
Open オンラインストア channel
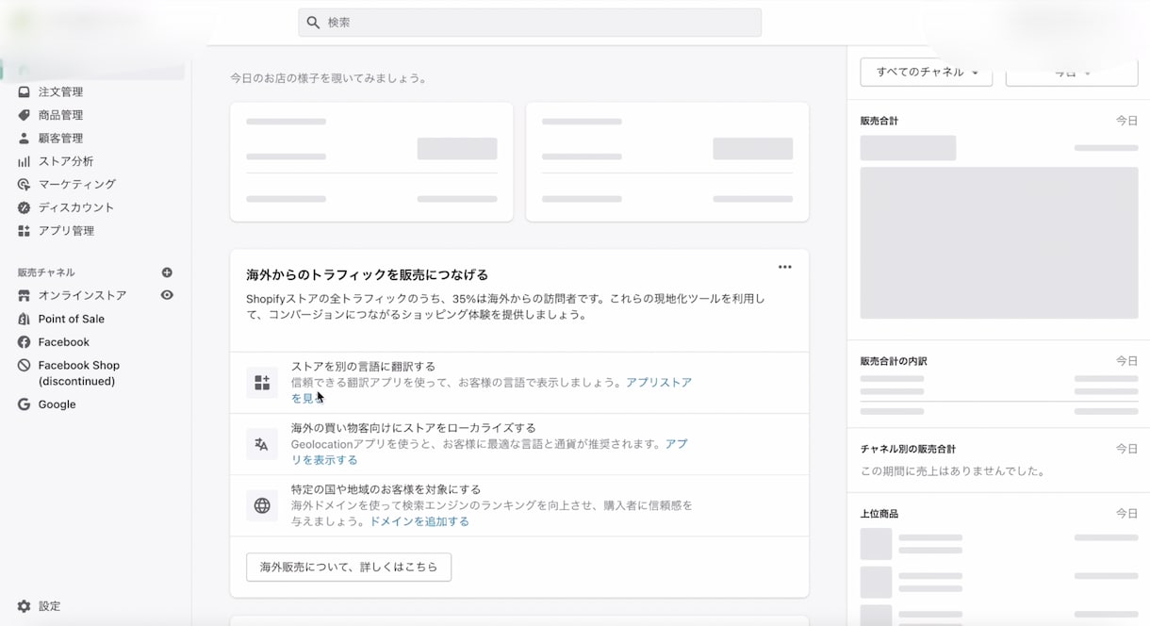82,295
